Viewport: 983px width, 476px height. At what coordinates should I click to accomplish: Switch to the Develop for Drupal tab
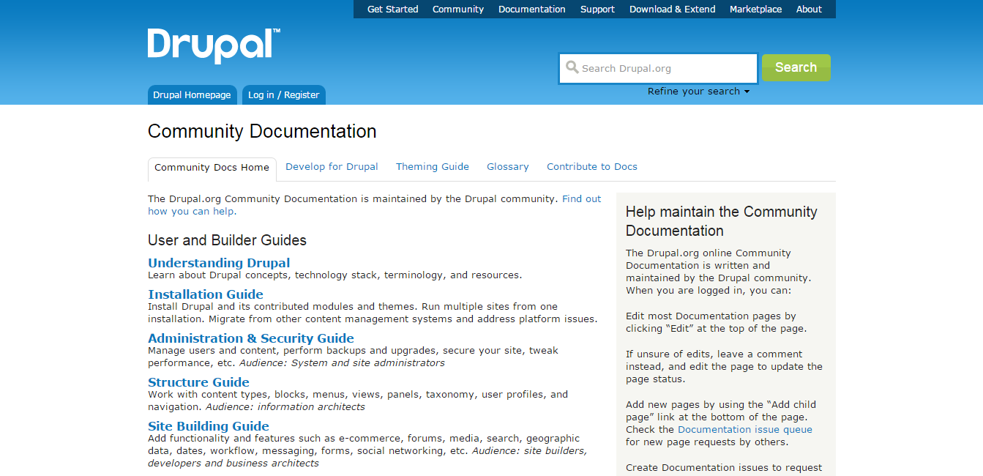(332, 167)
